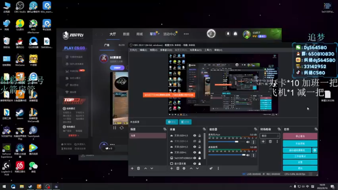Add a scene transition with plus icon

click(263, 141)
